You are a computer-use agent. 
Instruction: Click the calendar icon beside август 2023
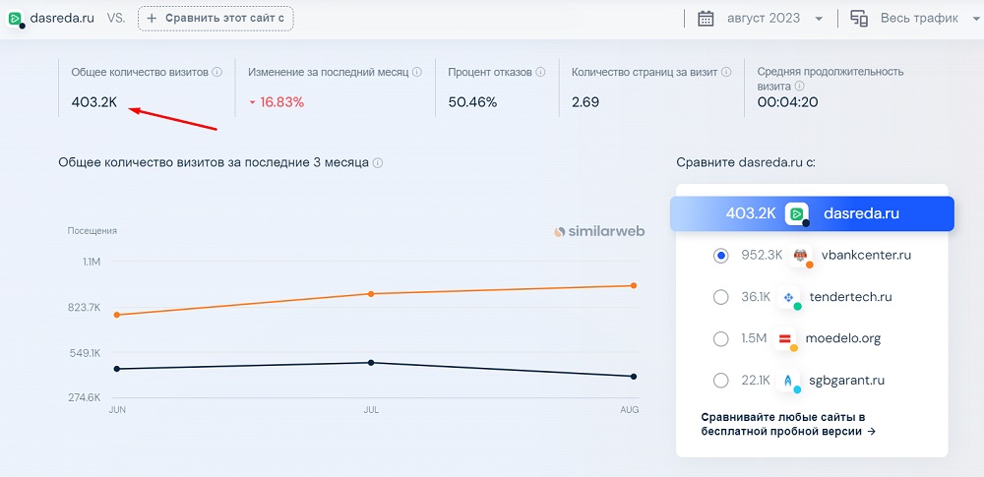pos(706,19)
